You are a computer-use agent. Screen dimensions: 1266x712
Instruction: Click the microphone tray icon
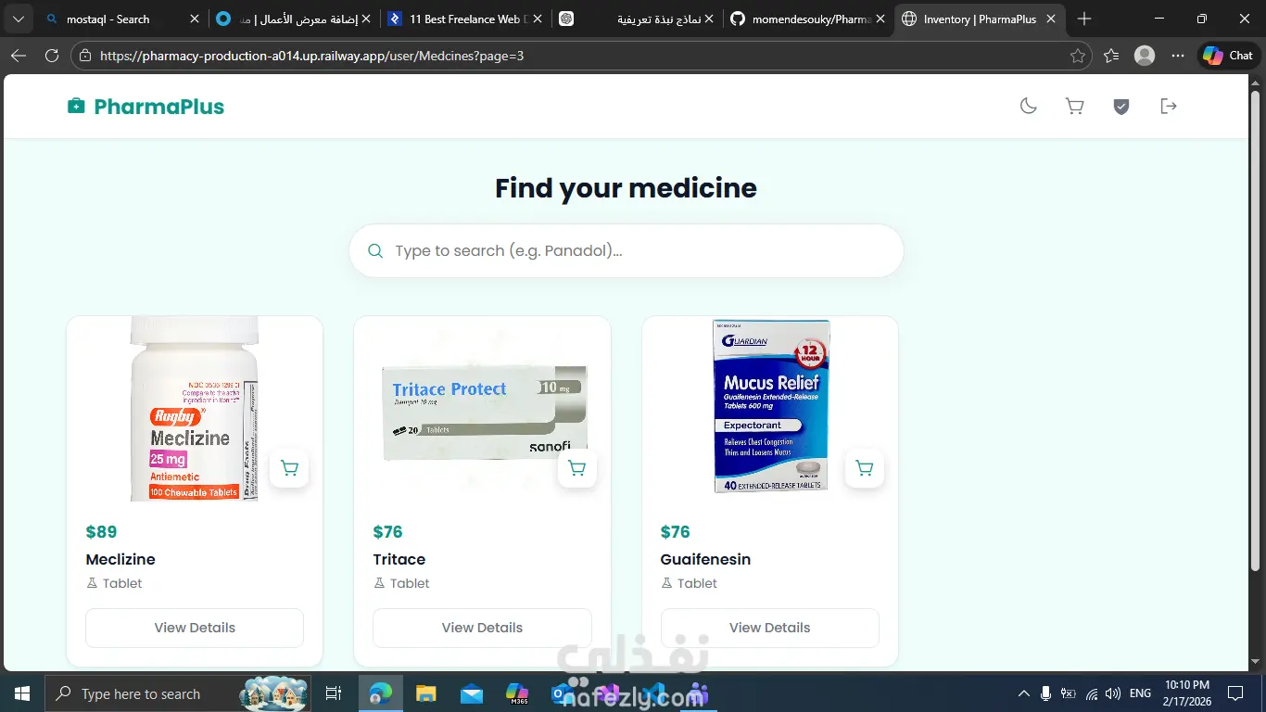[x=1045, y=693]
